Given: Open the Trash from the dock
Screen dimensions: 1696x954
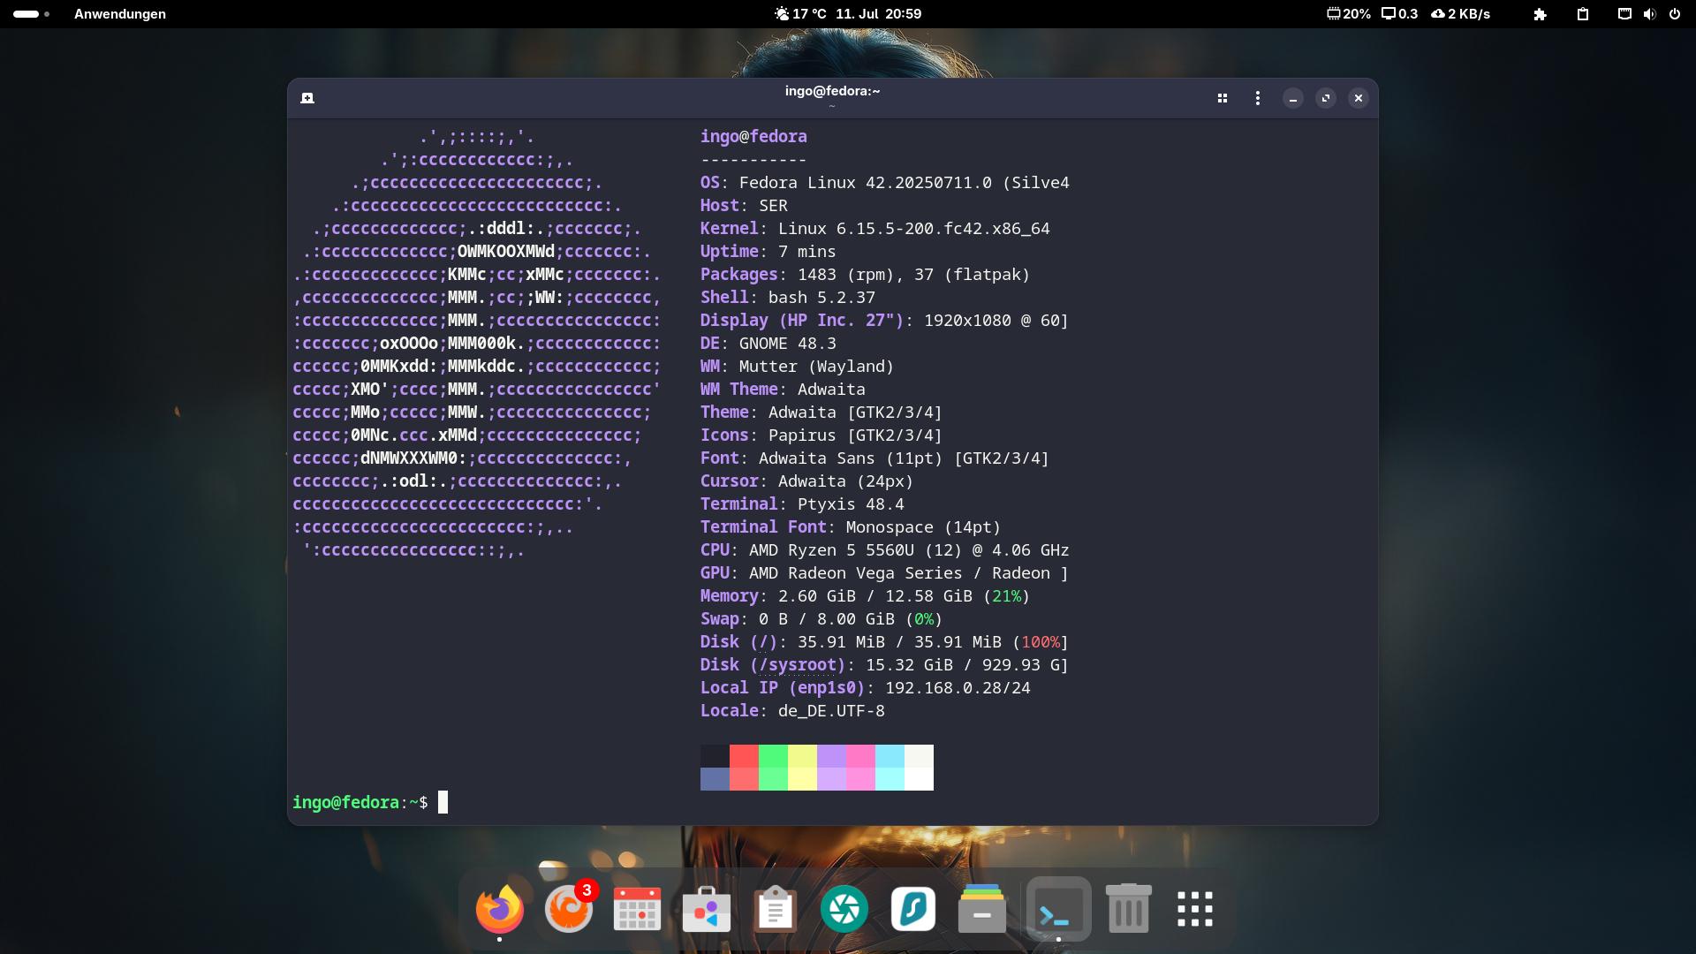Looking at the screenshot, I should 1128,910.
